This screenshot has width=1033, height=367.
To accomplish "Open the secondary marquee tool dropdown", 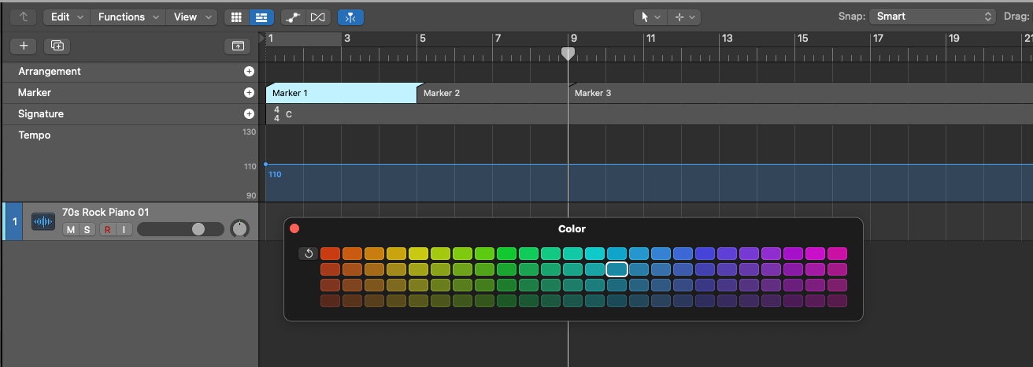I will (x=683, y=17).
